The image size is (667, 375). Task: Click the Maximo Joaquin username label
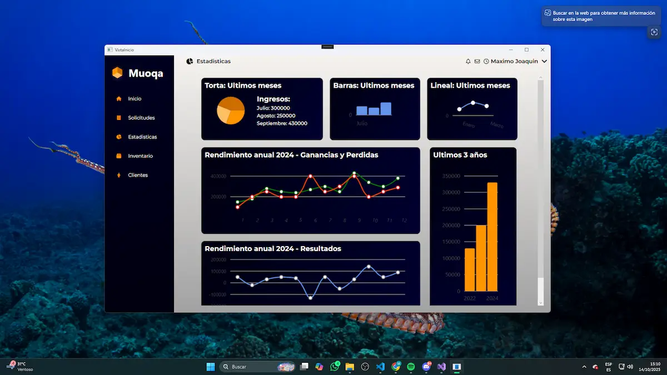coord(514,61)
